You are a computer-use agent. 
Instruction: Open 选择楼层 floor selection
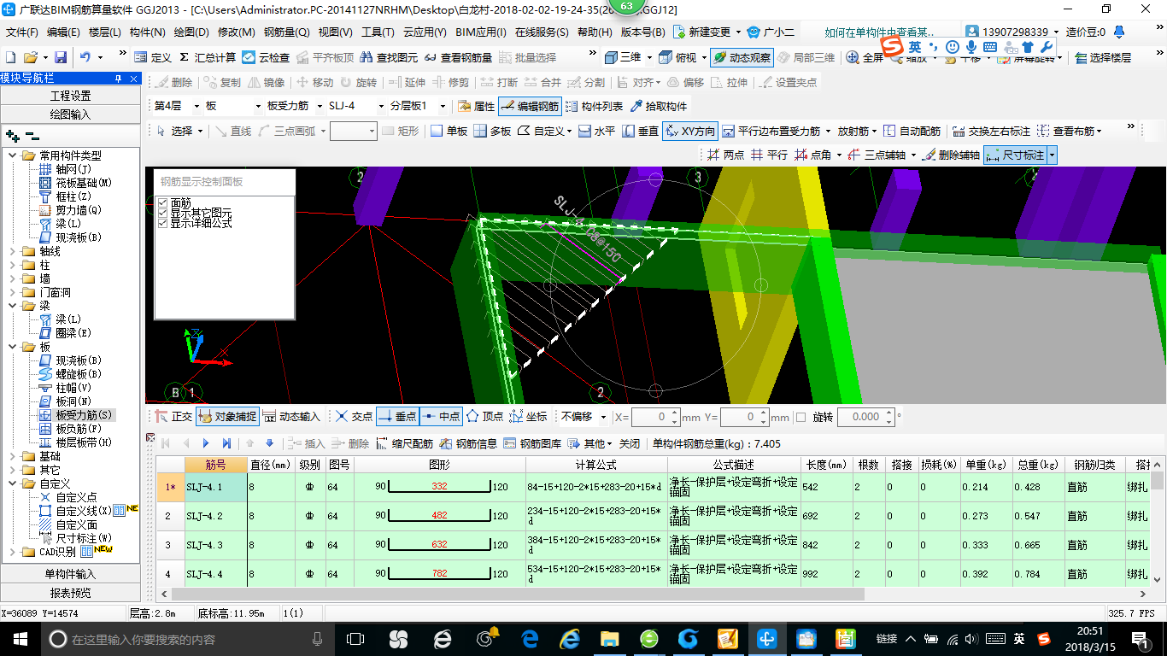[1103, 57]
